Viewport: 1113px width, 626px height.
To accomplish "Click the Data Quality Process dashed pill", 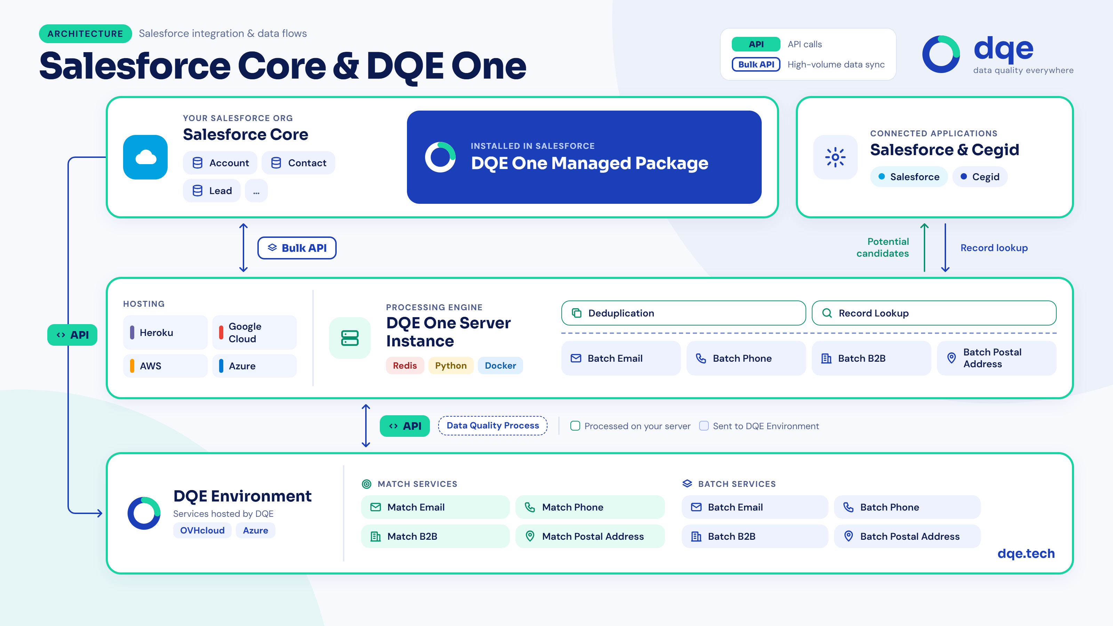I will coord(493,426).
